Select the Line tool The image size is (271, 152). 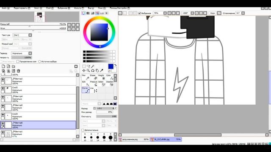(x=94, y=90)
